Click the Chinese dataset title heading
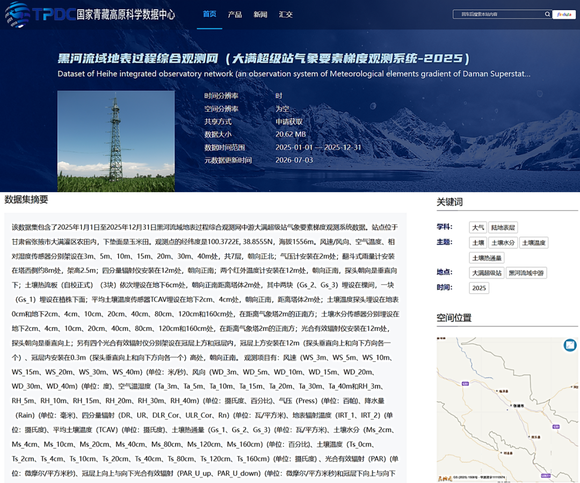 pyautogui.click(x=264, y=58)
